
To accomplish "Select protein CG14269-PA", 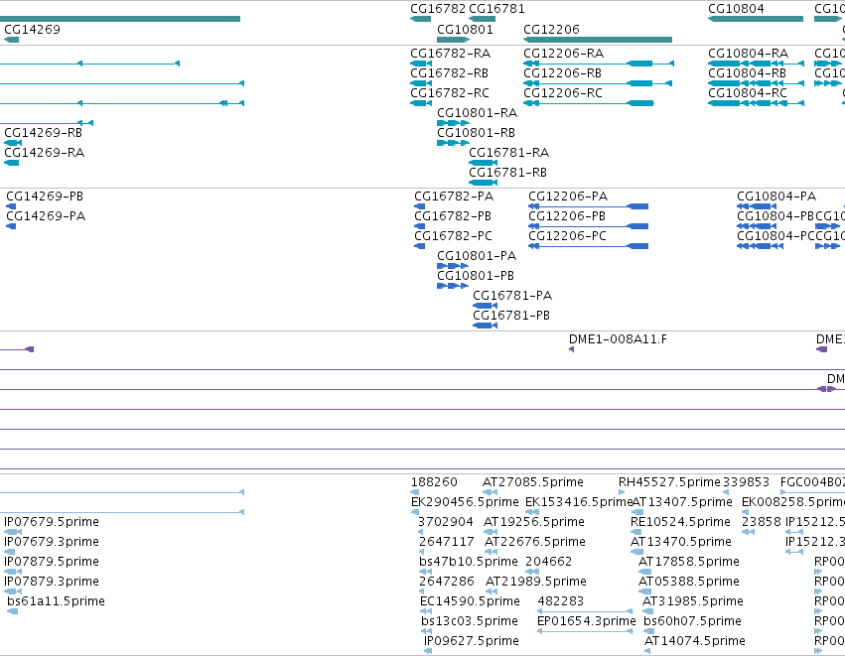I will tap(46, 216).
